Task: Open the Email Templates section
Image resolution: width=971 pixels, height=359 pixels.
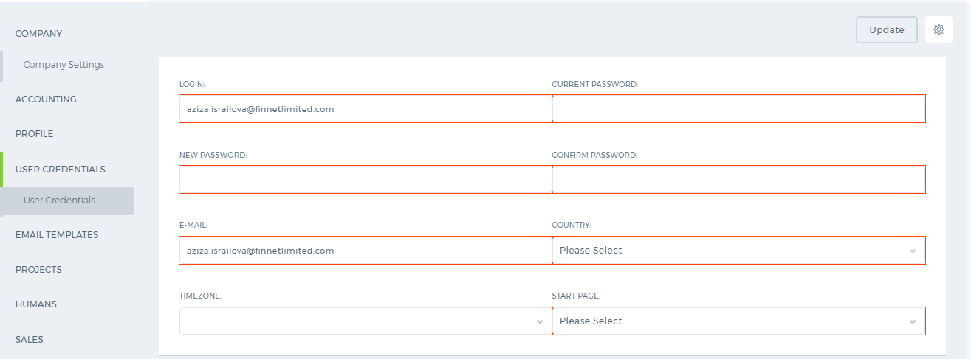Action: (x=57, y=234)
